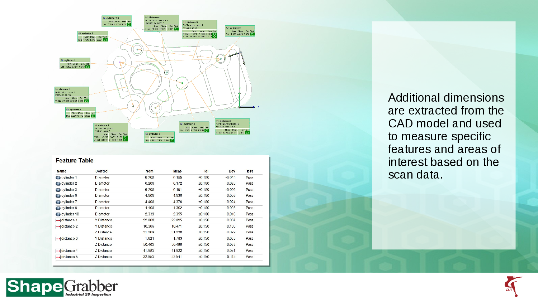Click deviation 0.105 in distance 2 row
This screenshot has width=538, height=302.
tap(231, 226)
